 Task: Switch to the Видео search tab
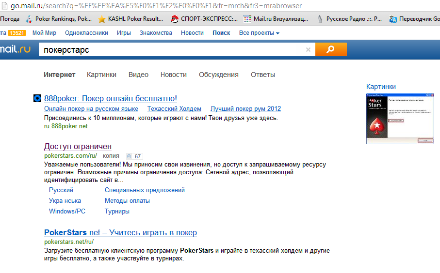coord(138,75)
